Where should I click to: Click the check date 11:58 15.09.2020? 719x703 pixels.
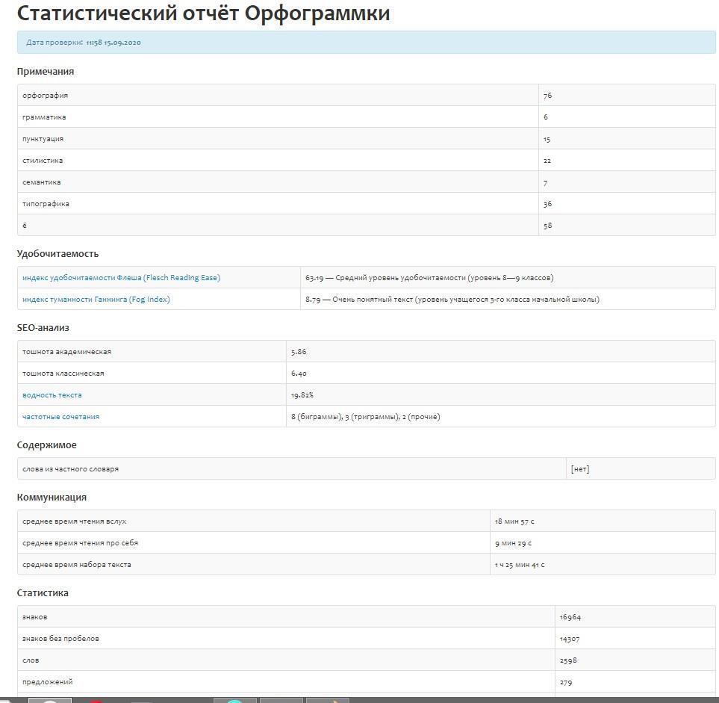113,43
